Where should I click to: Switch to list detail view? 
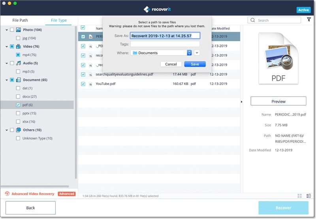pos(308,196)
